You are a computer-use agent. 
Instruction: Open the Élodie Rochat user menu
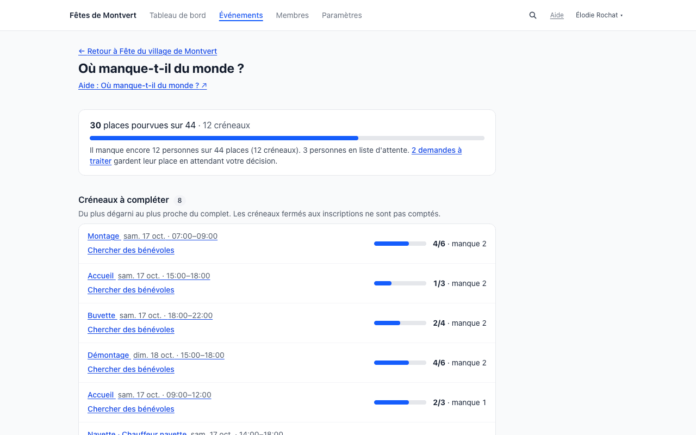tap(599, 15)
